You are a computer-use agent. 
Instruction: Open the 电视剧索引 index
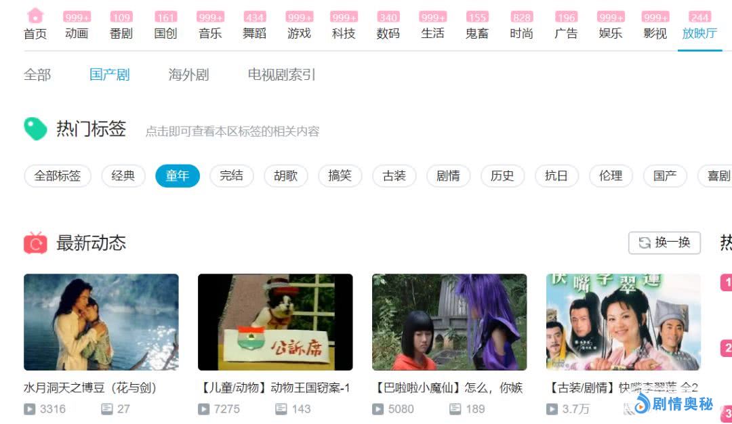(x=281, y=75)
